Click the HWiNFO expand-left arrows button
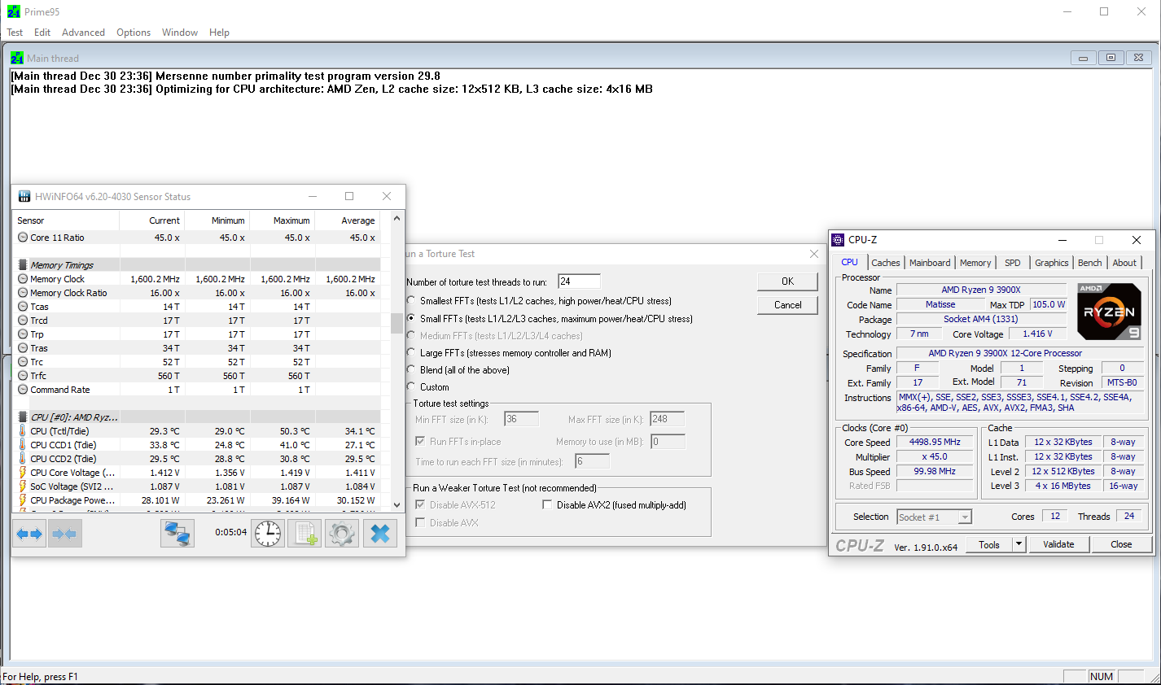Screen dimensions: 1161x685 [30, 534]
